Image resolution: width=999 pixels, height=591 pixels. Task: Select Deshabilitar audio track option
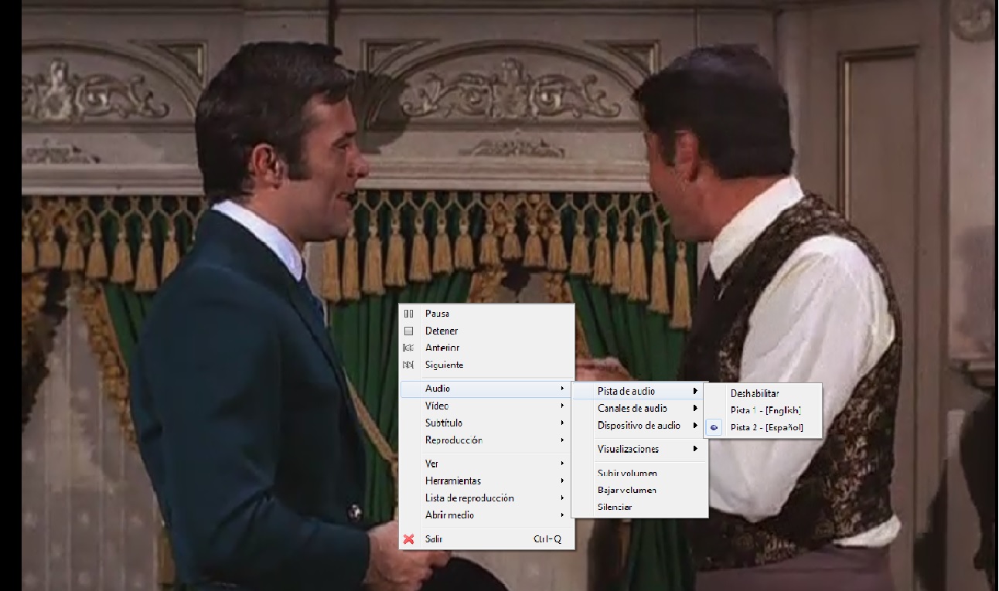point(763,393)
